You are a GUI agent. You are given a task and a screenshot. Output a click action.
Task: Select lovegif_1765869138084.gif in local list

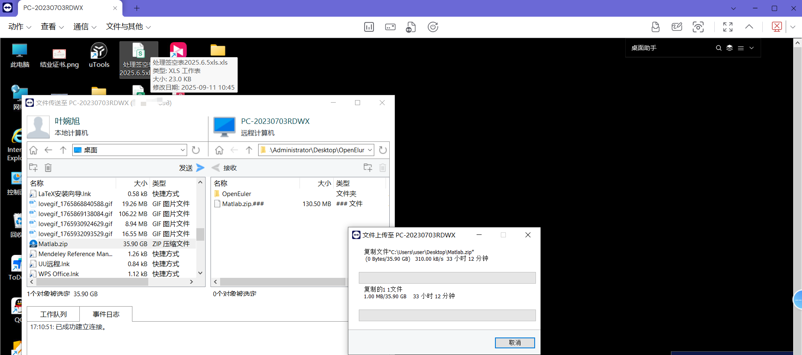(x=75, y=214)
